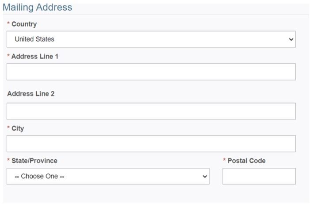
Task: Open the State/Province dropdown
Action: tap(108, 176)
